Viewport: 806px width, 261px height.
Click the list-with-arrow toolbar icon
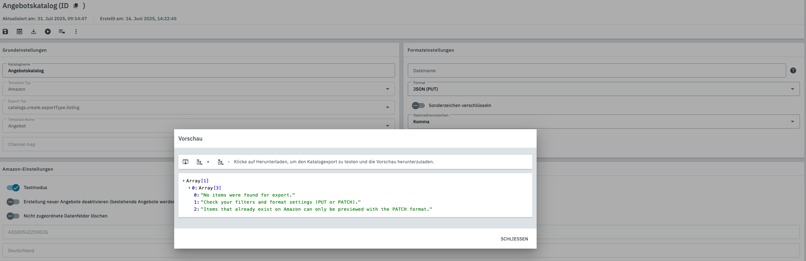(62, 32)
